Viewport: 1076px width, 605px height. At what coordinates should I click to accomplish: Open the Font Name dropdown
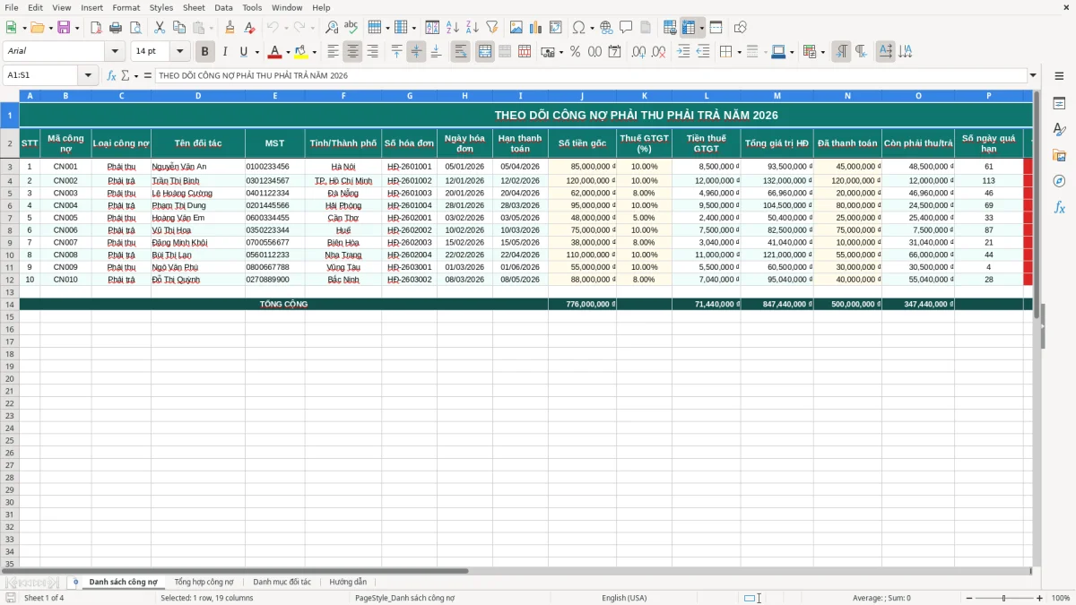[115, 51]
